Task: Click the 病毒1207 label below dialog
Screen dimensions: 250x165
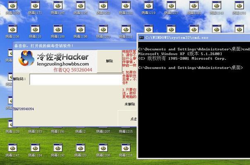Action: click(x=103, y=132)
